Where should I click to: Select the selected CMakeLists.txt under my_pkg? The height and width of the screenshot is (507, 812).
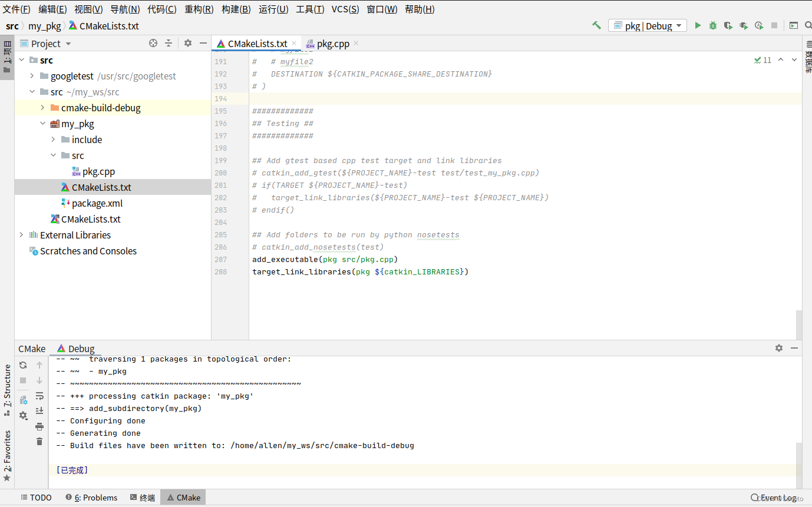point(101,187)
